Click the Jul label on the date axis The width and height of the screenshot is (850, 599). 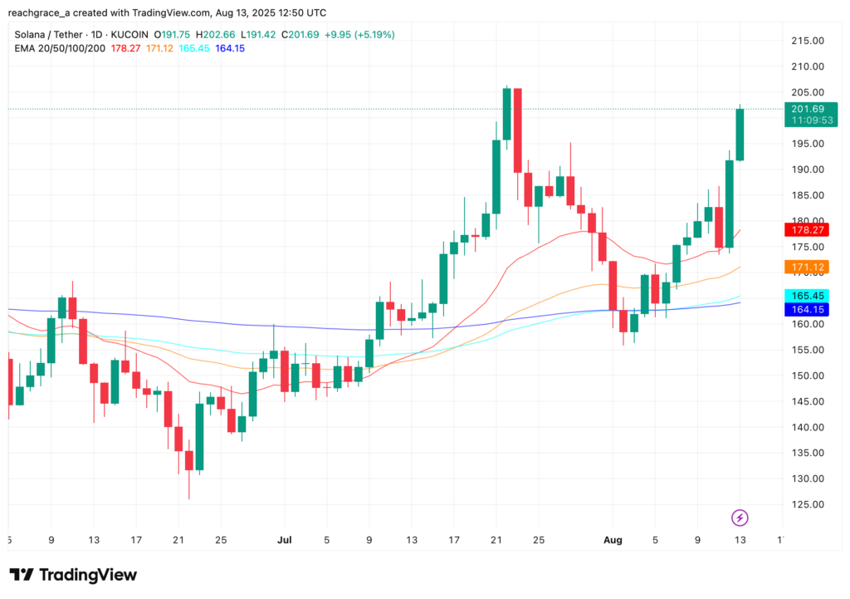[284, 539]
